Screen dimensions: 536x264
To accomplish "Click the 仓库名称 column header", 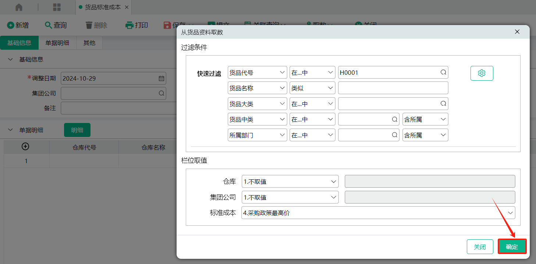I will tap(153, 148).
